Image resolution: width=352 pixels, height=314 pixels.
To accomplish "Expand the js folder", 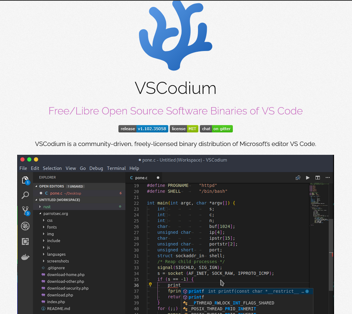I will (44, 247).
